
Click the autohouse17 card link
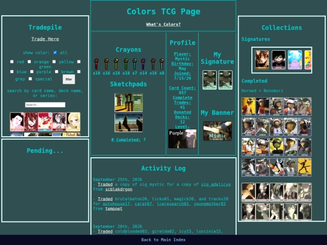point(116,204)
